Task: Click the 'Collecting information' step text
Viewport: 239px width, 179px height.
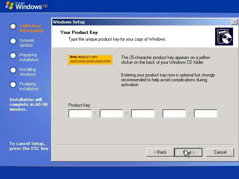Action: pos(31,28)
